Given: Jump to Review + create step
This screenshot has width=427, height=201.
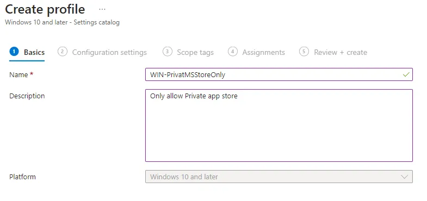Looking at the screenshot, I should click(x=333, y=52).
